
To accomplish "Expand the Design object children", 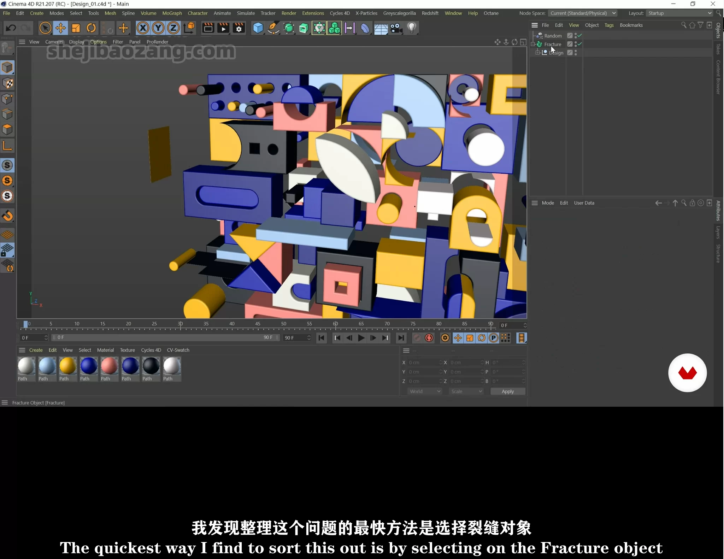I will 537,53.
